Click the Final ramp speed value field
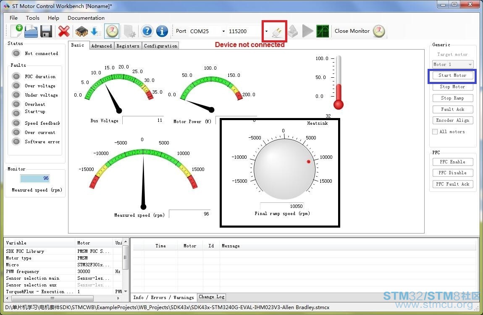This screenshot has height=315, width=483. pos(282,206)
